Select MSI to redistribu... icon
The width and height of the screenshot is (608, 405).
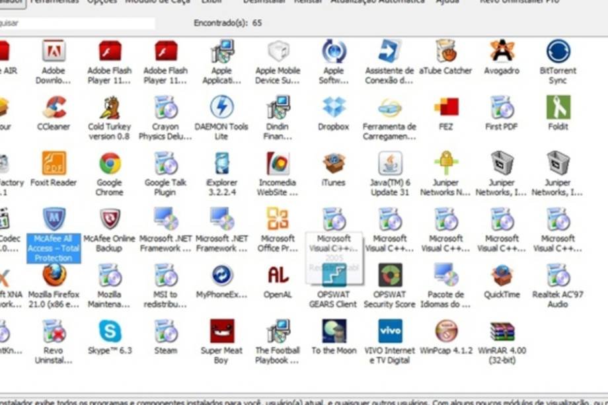[x=166, y=275]
